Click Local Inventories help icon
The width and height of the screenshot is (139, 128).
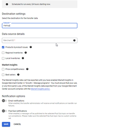23,58
